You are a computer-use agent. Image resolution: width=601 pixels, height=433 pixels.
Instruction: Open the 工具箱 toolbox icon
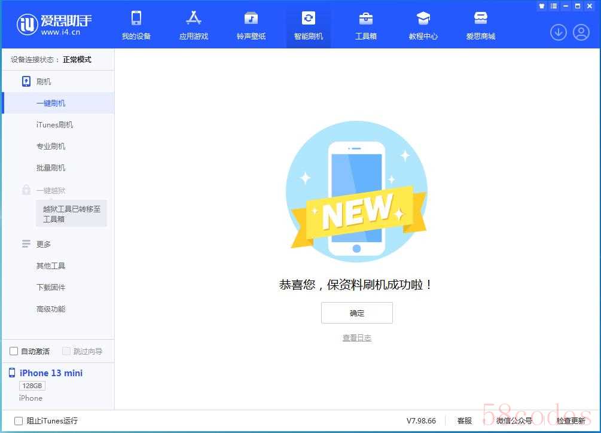click(366, 19)
